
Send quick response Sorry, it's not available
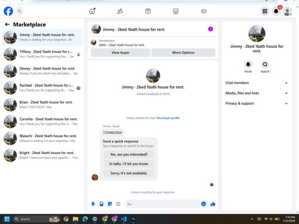(x=129, y=173)
